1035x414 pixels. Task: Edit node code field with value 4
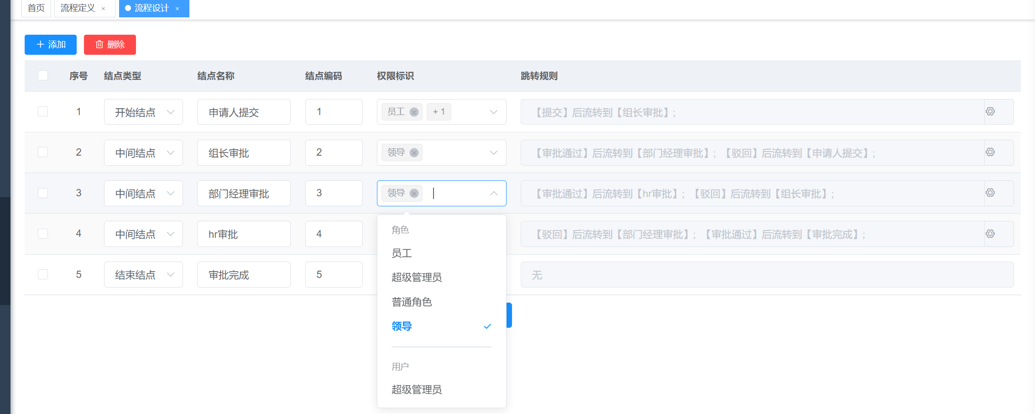click(x=334, y=234)
